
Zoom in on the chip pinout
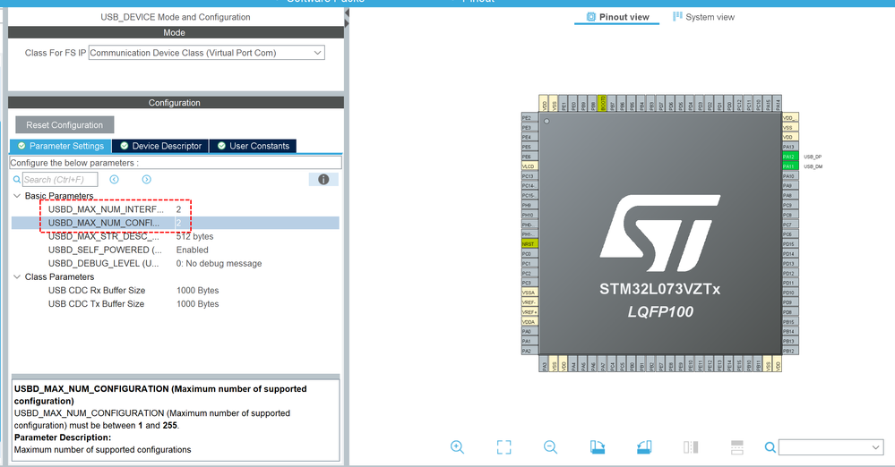click(457, 447)
